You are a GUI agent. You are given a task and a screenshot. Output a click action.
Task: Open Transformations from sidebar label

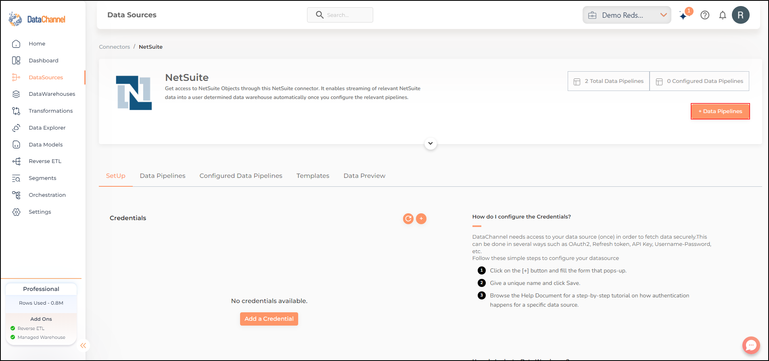pos(51,111)
